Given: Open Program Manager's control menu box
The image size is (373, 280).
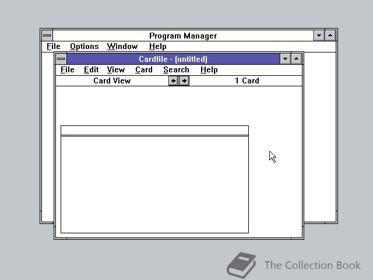Looking at the screenshot, I should [47, 36].
